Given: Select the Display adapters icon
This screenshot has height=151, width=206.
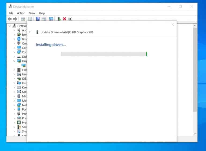Looking at the screenshot, I should coord(19,61).
